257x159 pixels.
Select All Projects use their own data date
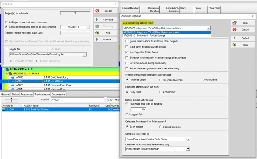6,22
